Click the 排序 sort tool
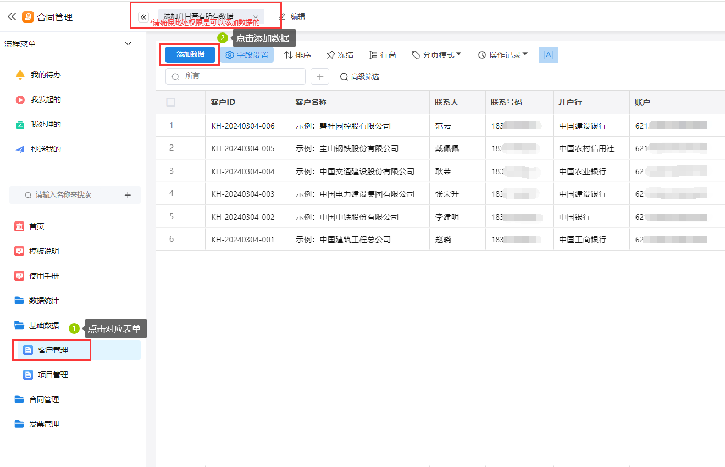This screenshot has height=467, width=725. (297, 55)
